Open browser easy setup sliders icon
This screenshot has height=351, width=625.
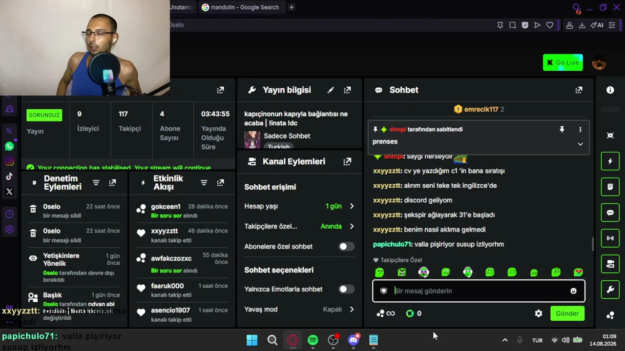click(x=612, y=25)
